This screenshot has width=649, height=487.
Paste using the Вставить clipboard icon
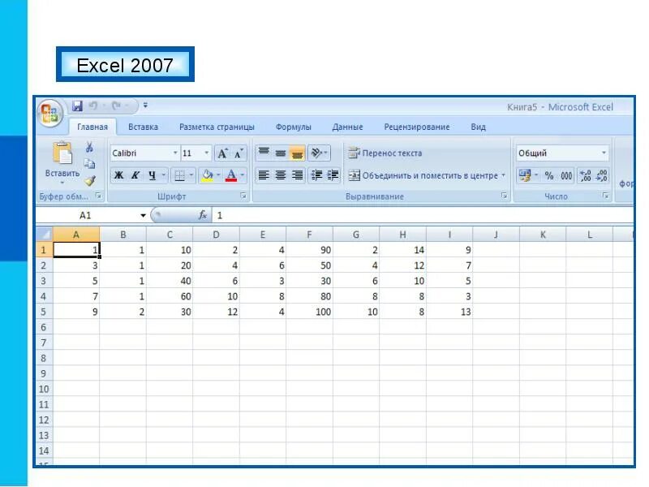(x=62, y=153)
